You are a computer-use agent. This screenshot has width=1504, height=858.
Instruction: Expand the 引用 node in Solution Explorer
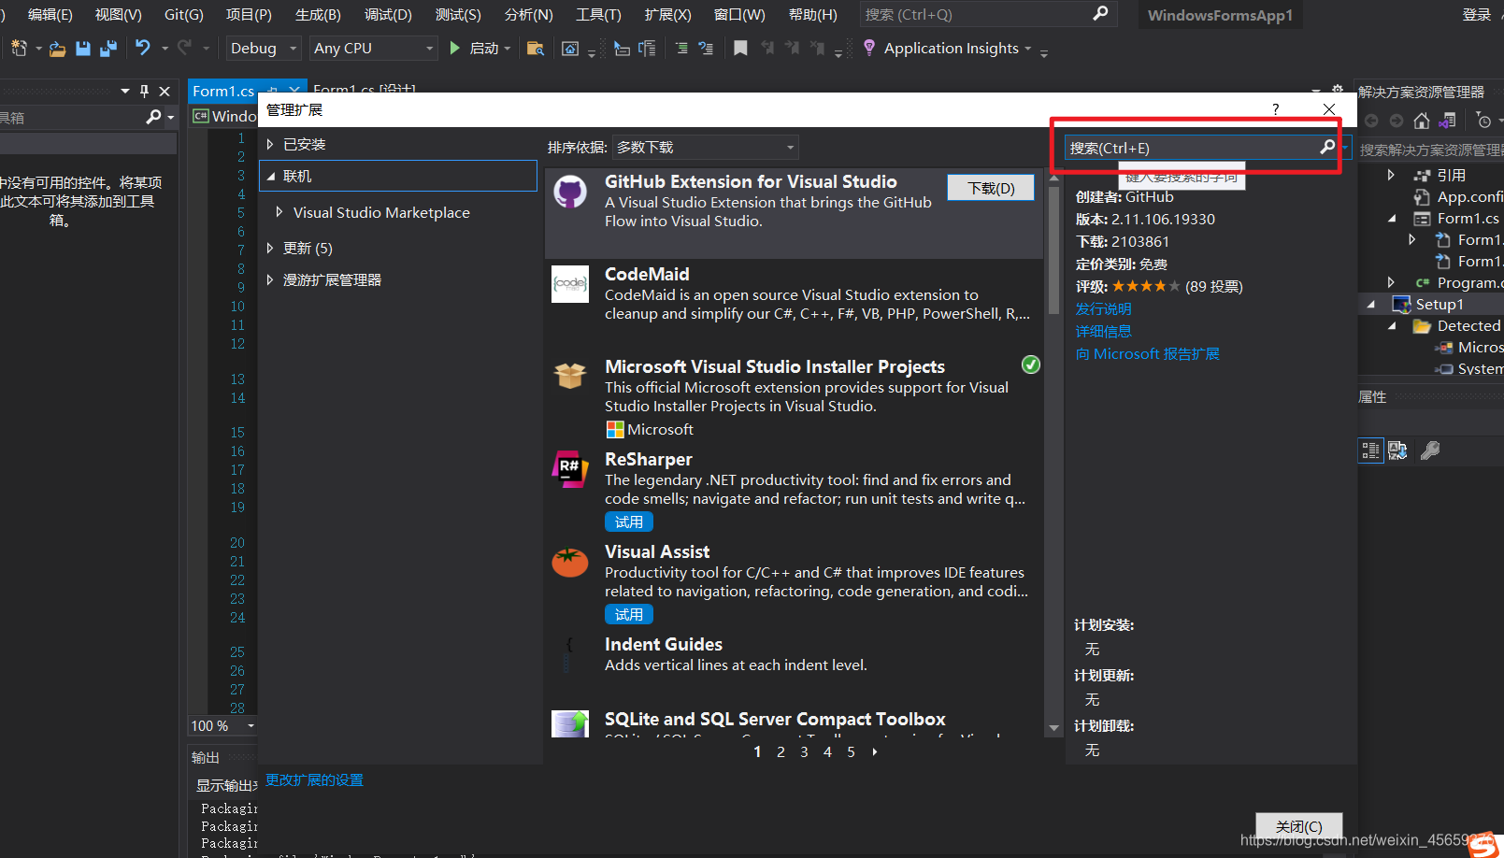1391,175
